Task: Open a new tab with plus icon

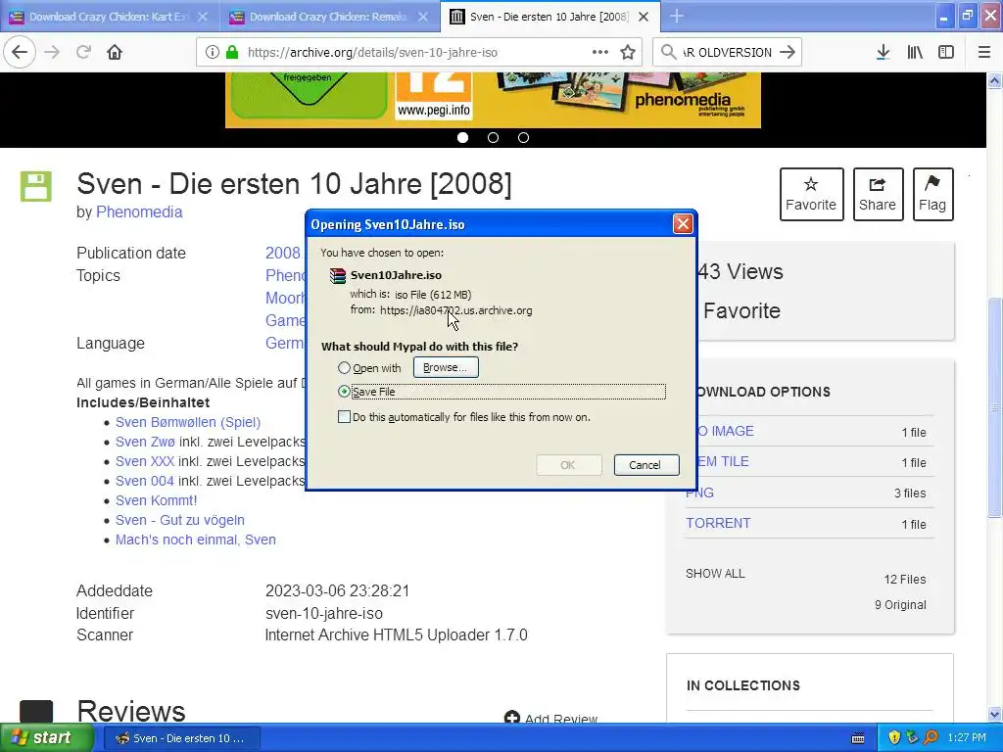Action: 676,16
